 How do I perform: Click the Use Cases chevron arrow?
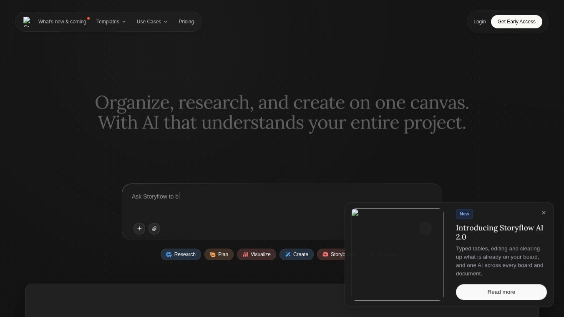[x=166, y=22]
